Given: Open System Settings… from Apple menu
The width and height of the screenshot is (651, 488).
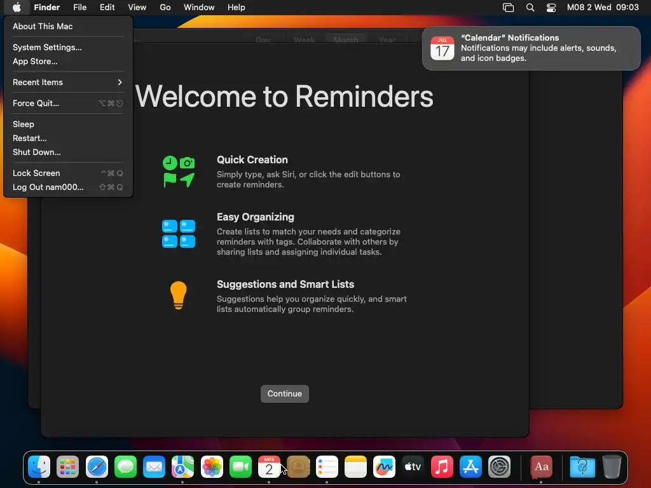Looking at the screenshot, I should click(68, 47).
